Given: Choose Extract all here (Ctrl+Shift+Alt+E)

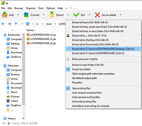Looking at the screenshot, I should click(103, 22).
